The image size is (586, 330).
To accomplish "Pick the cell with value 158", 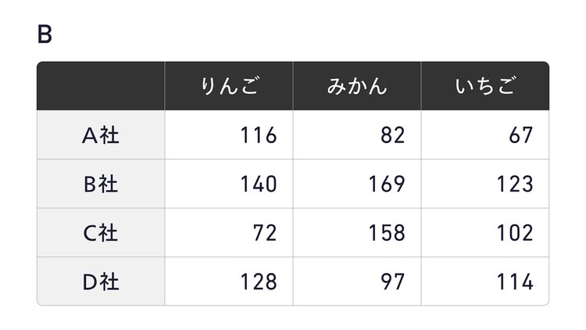I will click(357, 233).
